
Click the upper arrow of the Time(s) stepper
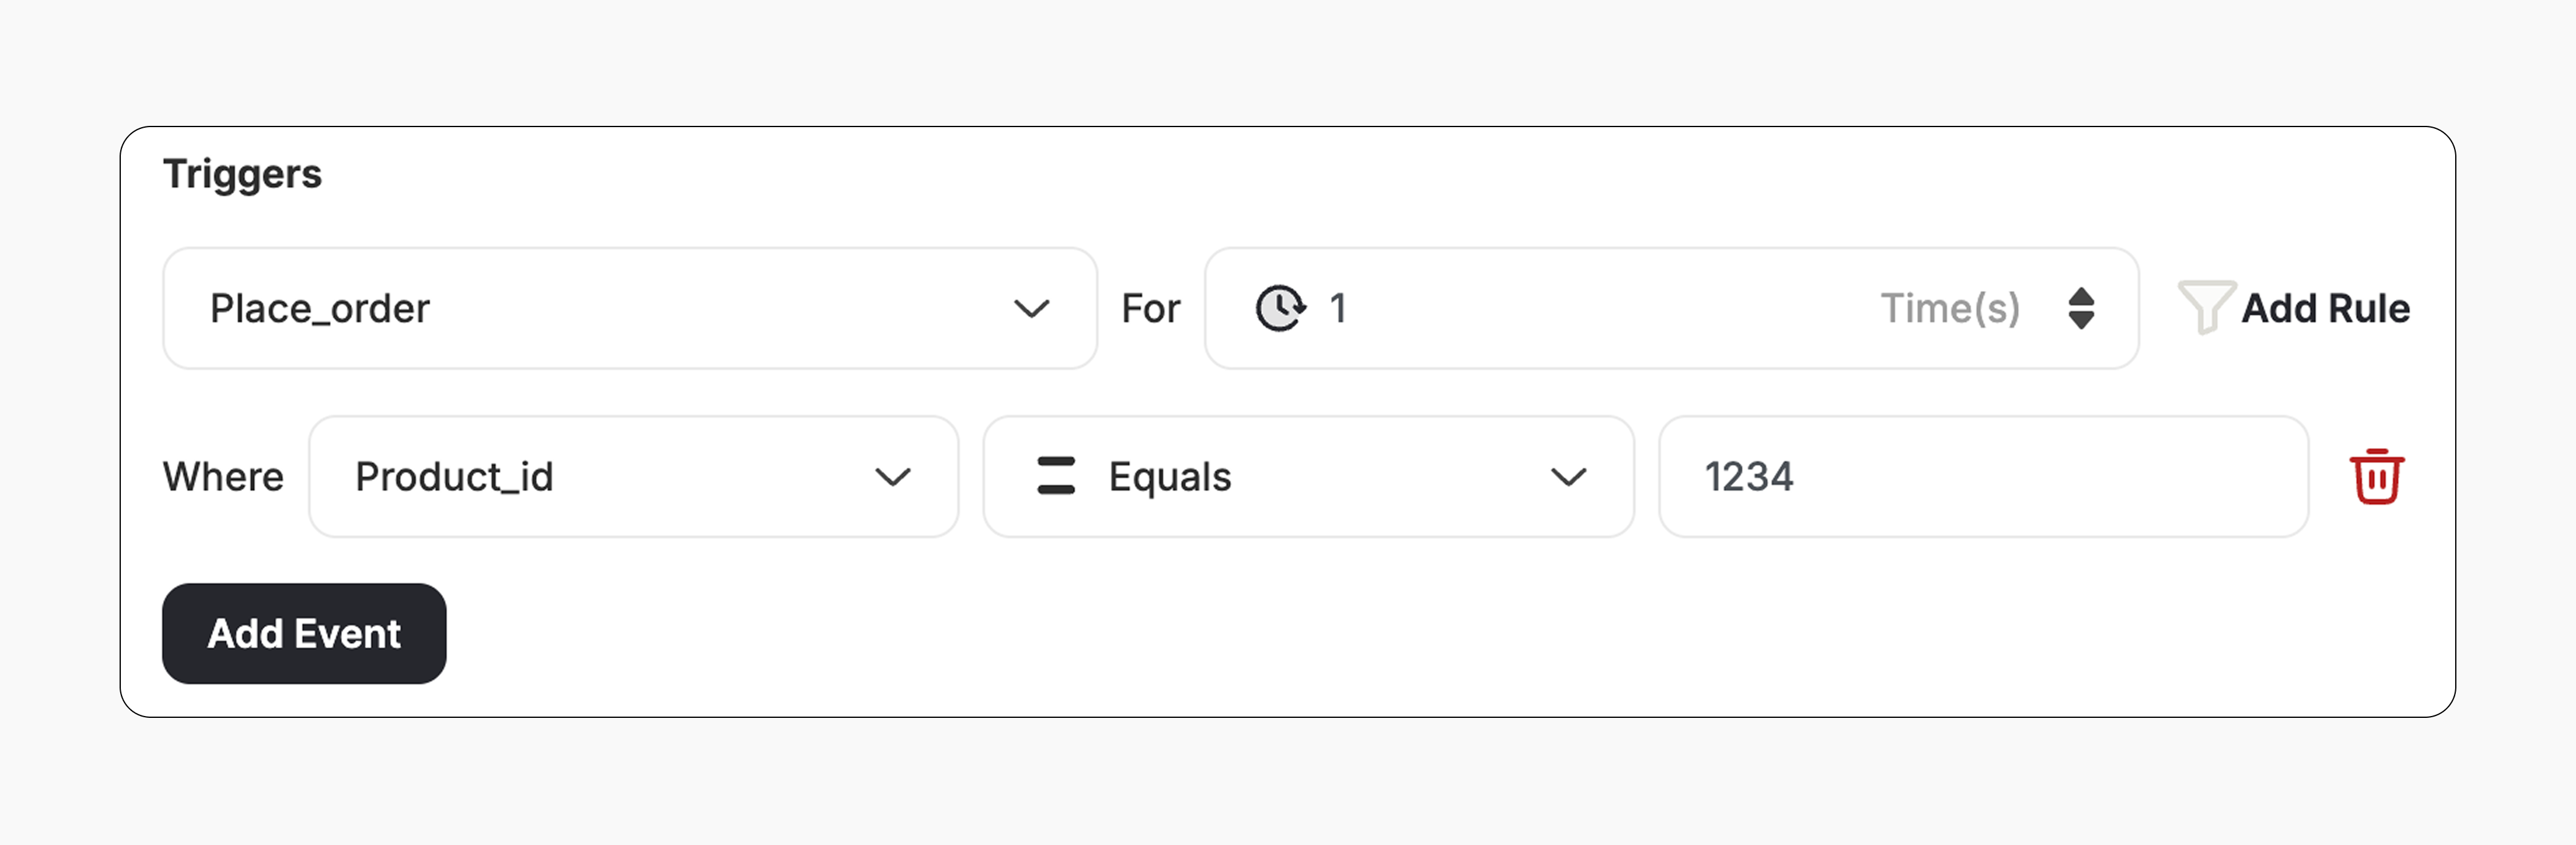(x=2083, y=296)
